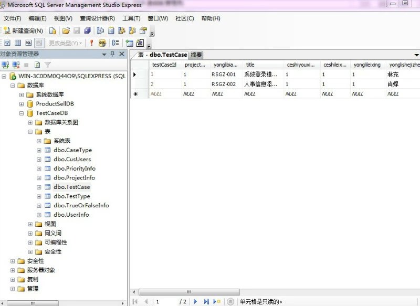Viewport: 420px width, 306px height.
Task: Open the Object Explorer window position dropdown
Action: coord(104,55)
